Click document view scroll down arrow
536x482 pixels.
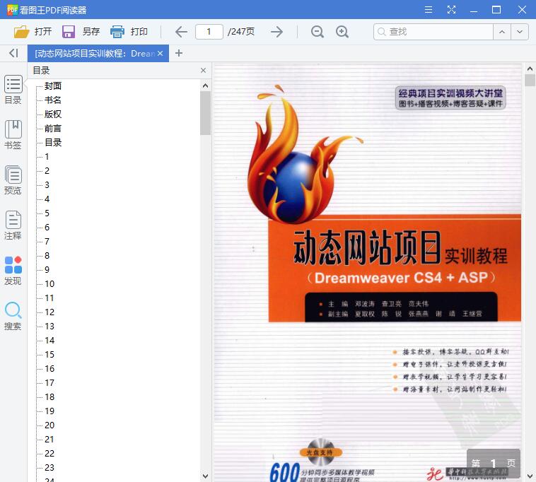[x=530, y=476]
